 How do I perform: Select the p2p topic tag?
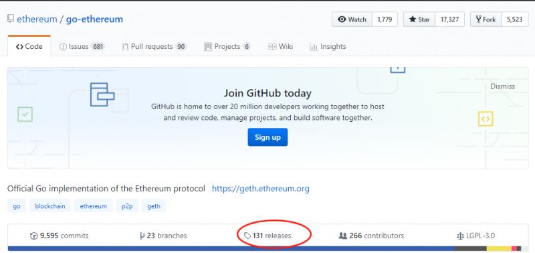pos(127,206)
